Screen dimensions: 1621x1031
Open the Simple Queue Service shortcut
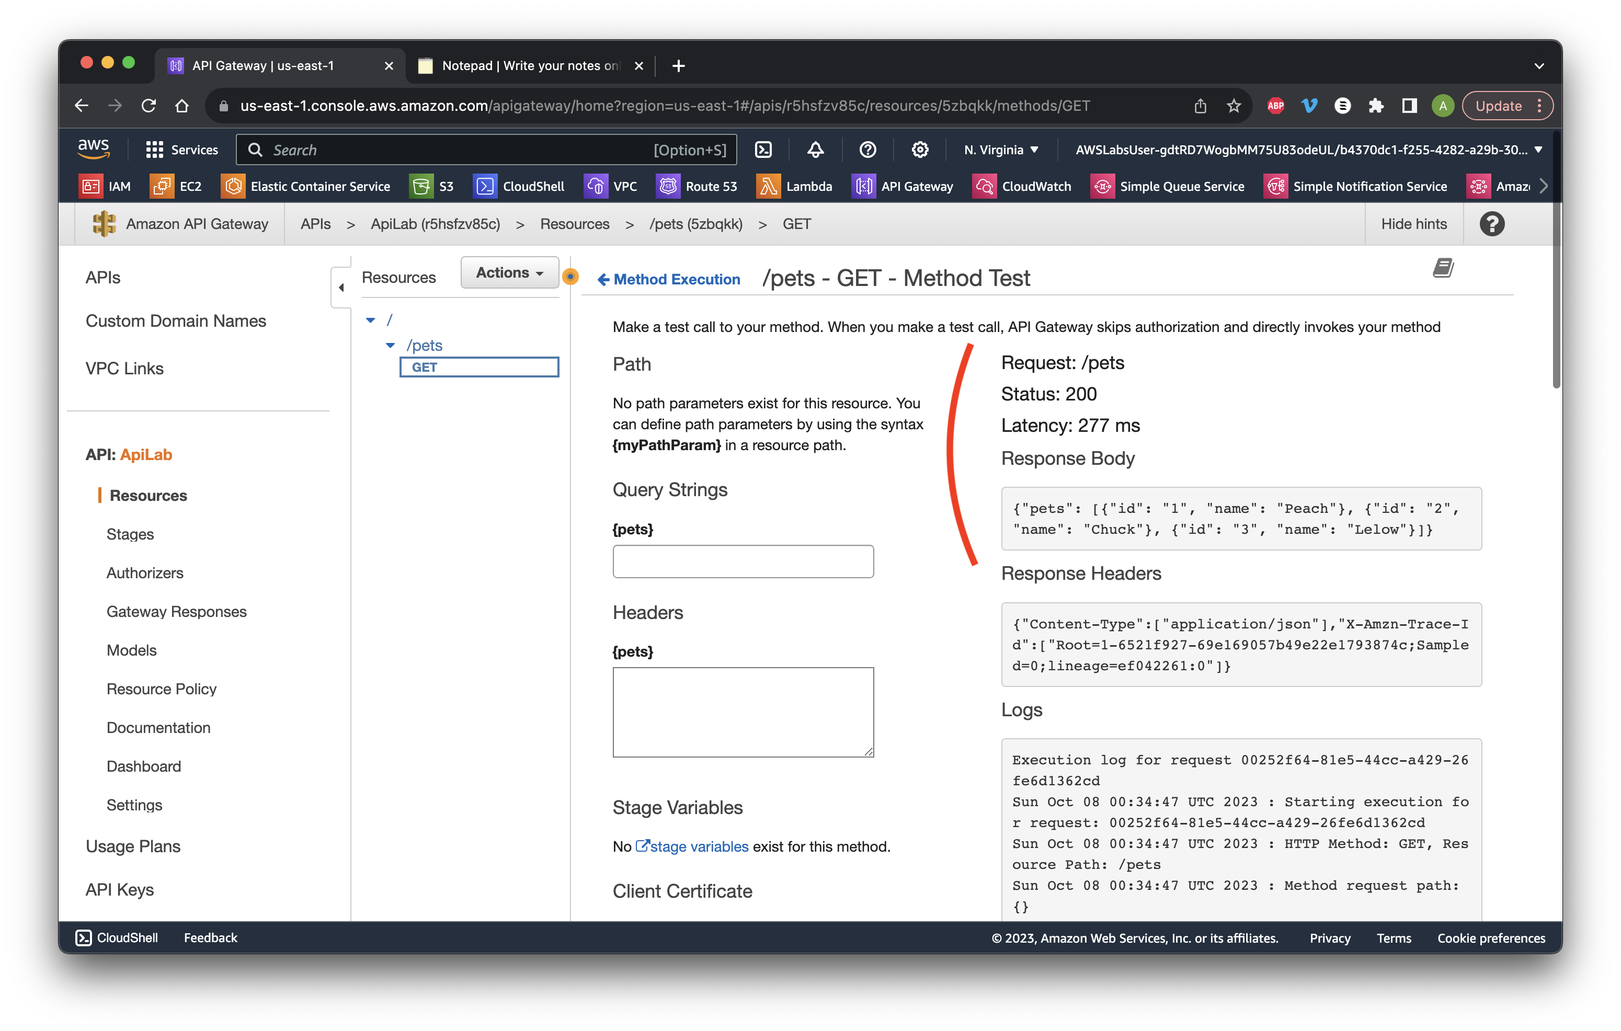click(1167, 187)
